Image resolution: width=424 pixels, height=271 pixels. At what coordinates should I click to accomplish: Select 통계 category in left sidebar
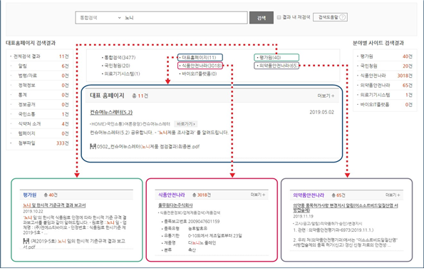39,95
